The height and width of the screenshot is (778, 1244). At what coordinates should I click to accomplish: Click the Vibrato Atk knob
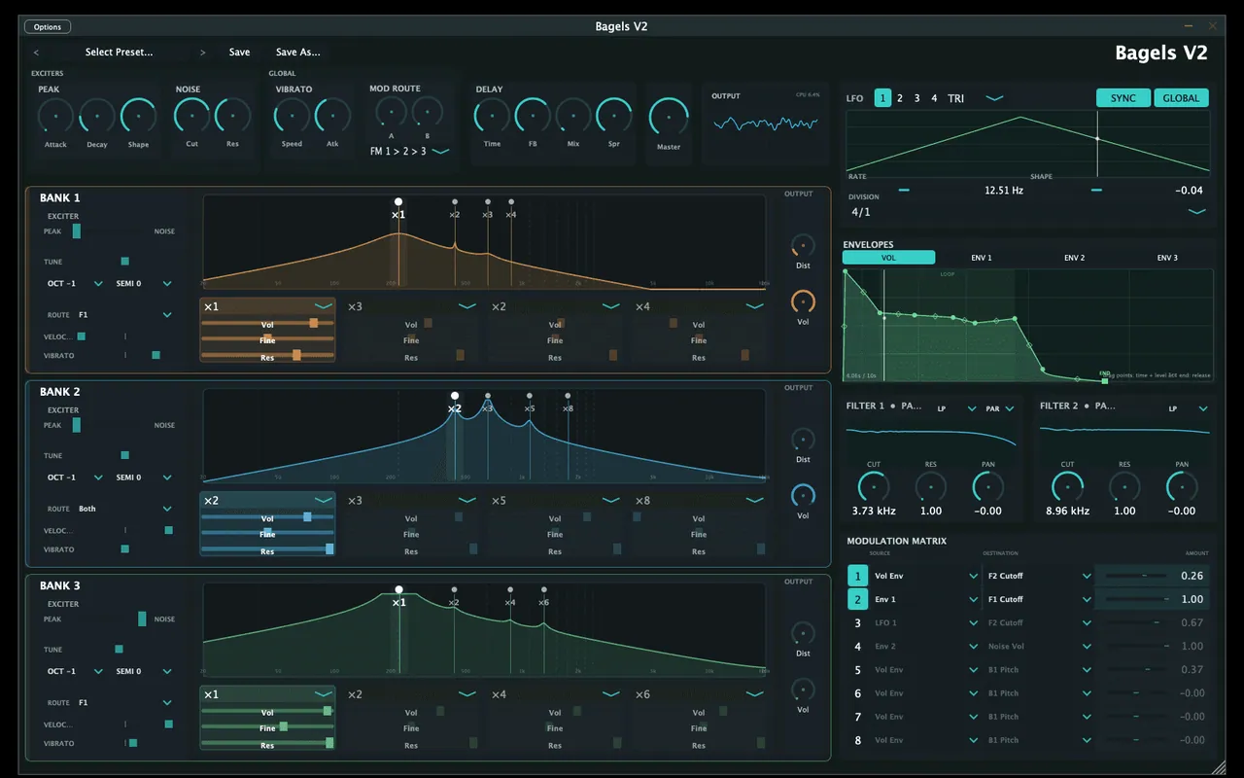pyautogui.click(x=332, y=117)
